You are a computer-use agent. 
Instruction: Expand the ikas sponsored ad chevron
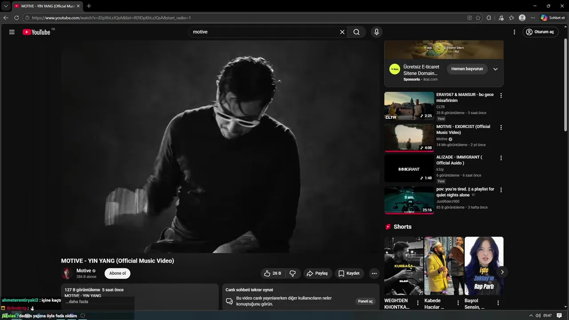495,69
